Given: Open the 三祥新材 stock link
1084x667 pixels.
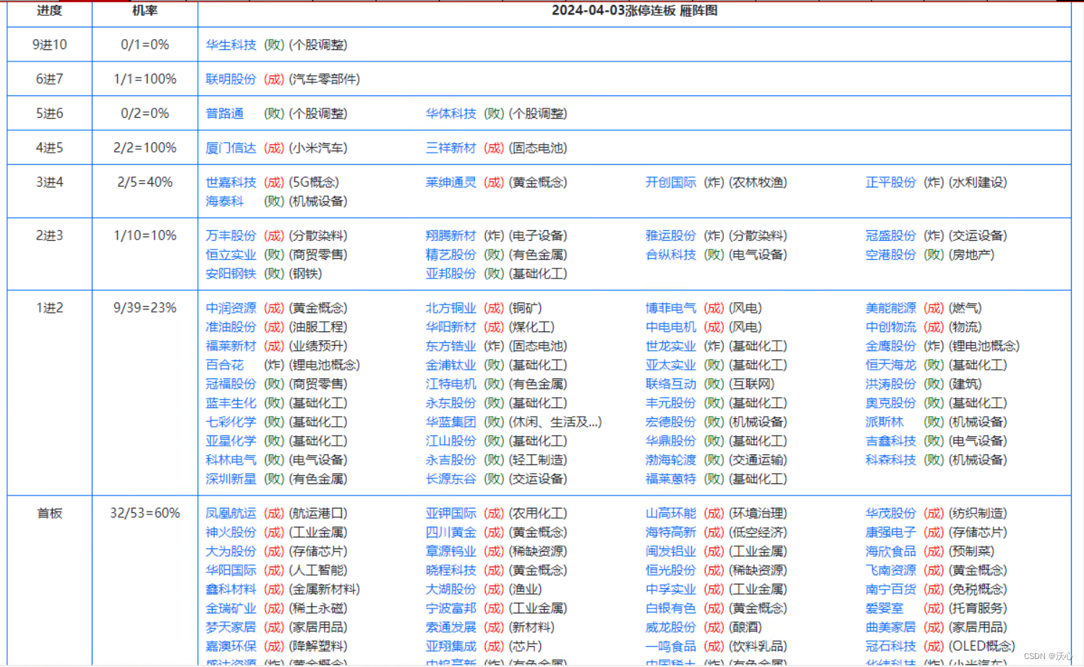Looking at the screenshot, I should point(451,148).
